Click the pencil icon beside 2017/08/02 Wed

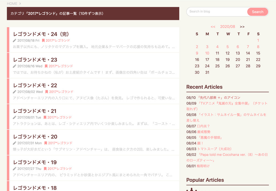pyautogui.click(x=14, y=92)
